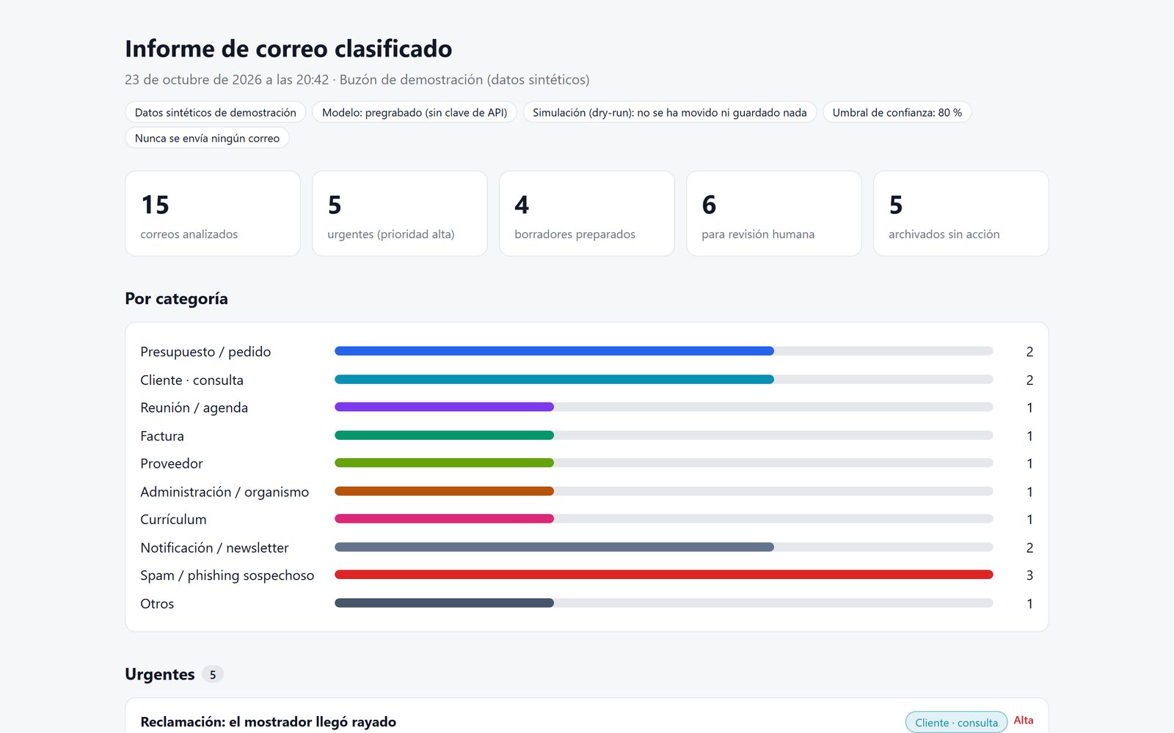
Task: Open 'Reclamación: el mostrador llegó rayado' email
Action: [x=268, y=722]
